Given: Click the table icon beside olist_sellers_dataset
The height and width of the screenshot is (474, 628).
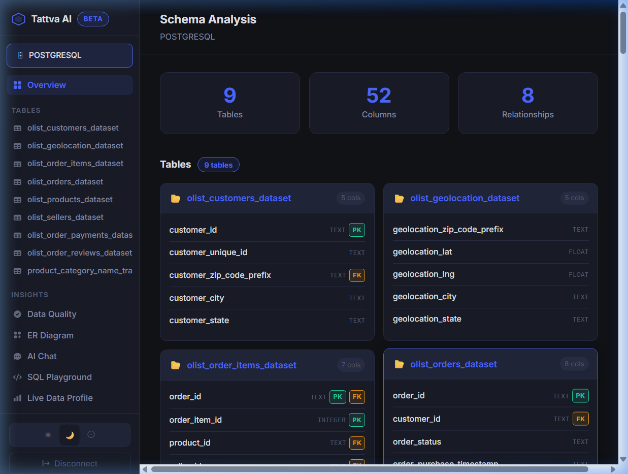Looking at the screenshot, I should pyautogui.click(x=17, y=217).
